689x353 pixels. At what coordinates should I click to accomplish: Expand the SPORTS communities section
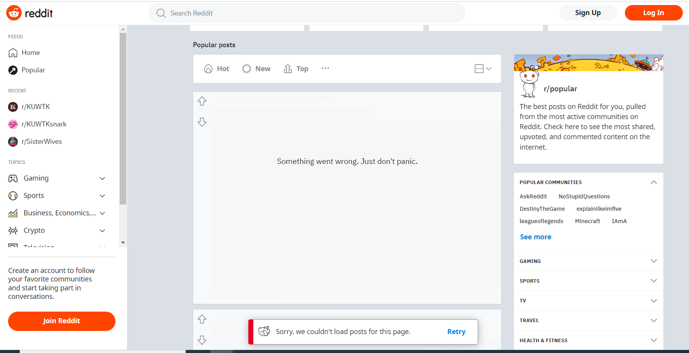pos(653,281)
